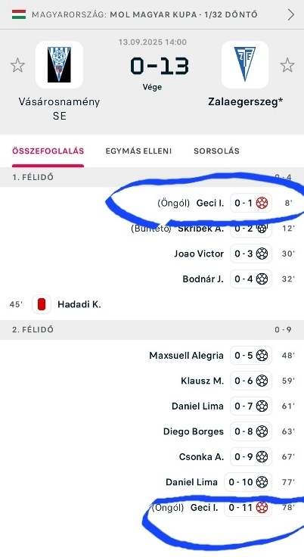Select the 0 - 8 goal by Diego Borges
Image resolution: width=304 pixels, height=557 pixels.
251,431
